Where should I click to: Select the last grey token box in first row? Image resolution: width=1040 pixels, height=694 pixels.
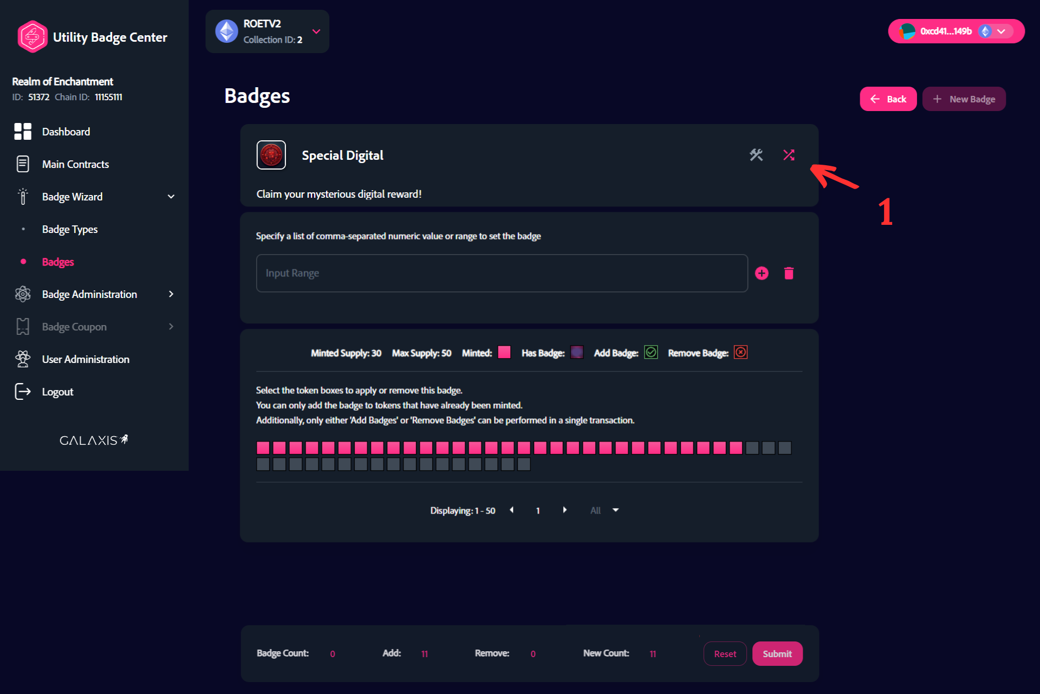785,448
